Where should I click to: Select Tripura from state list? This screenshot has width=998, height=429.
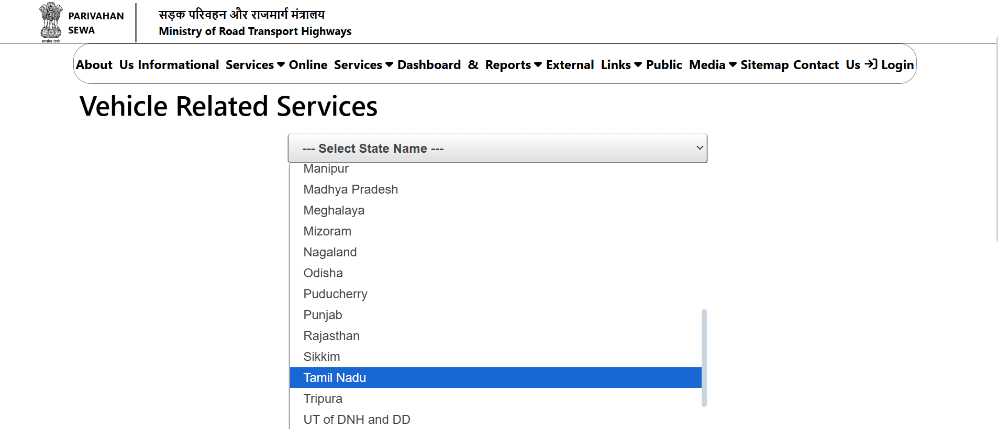click(x=495, y=399)
